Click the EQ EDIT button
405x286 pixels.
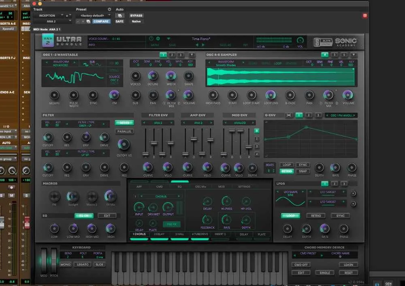107,216
